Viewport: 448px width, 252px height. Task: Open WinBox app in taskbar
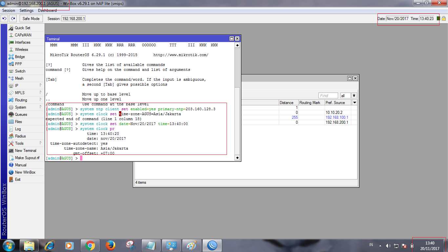212,245
